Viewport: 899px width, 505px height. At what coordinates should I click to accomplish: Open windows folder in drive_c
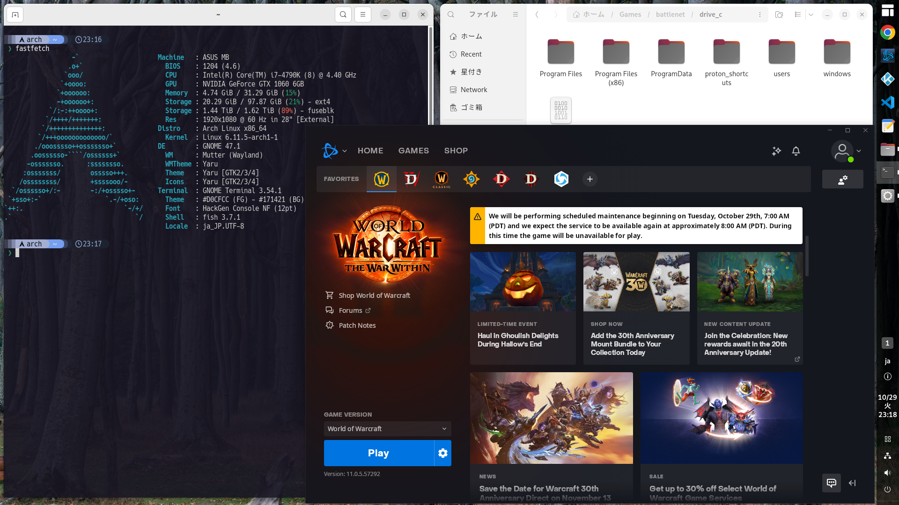coord(837,58)
